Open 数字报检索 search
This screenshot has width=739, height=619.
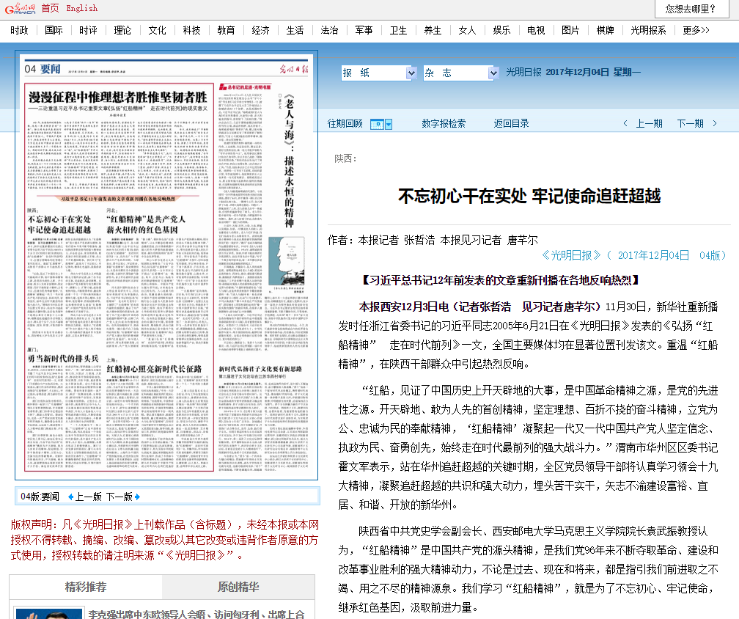click(x=444, y=123)
